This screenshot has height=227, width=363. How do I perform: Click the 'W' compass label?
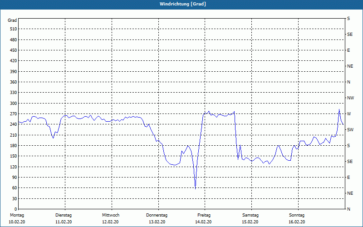point(349,114)
